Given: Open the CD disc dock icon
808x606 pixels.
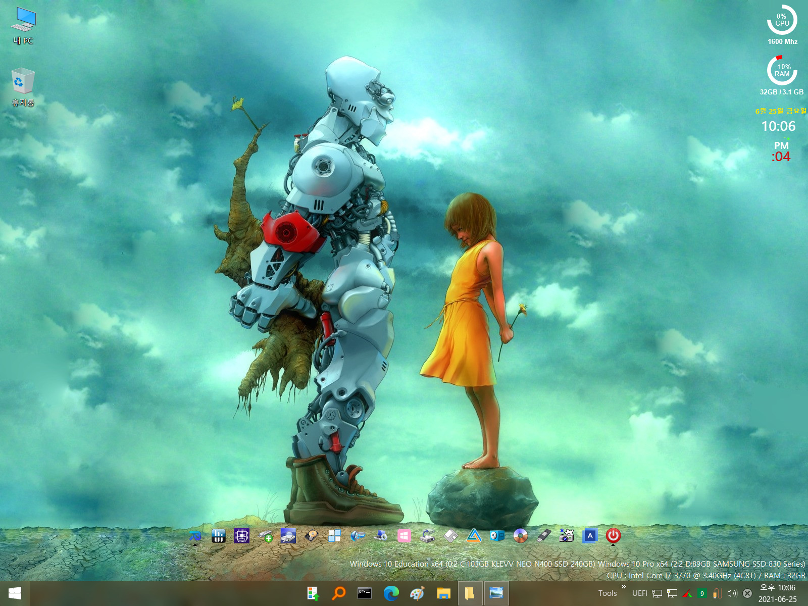Looking at the screenshot, I should pos(520,536).
